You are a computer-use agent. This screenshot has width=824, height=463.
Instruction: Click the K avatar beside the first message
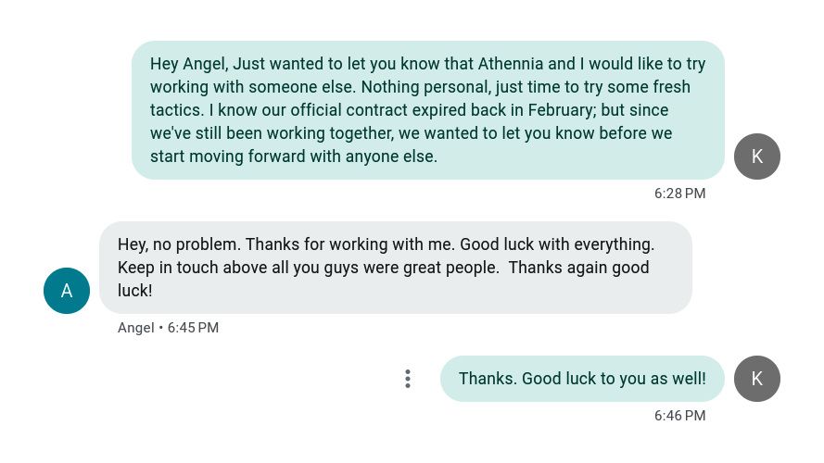(x=756, y=156)
